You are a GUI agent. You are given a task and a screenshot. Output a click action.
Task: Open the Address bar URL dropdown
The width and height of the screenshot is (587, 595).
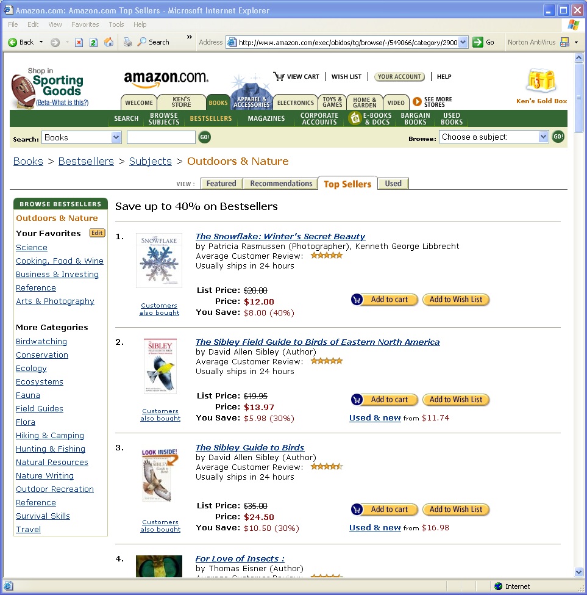click(463, 42)
